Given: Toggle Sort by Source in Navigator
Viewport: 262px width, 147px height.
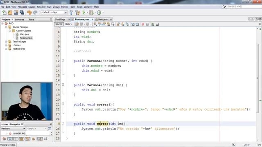Looking at the screenshot, I should (x=45, y=139).
